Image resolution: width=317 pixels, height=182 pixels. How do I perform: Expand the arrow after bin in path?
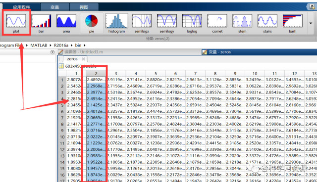click(85, 45)
